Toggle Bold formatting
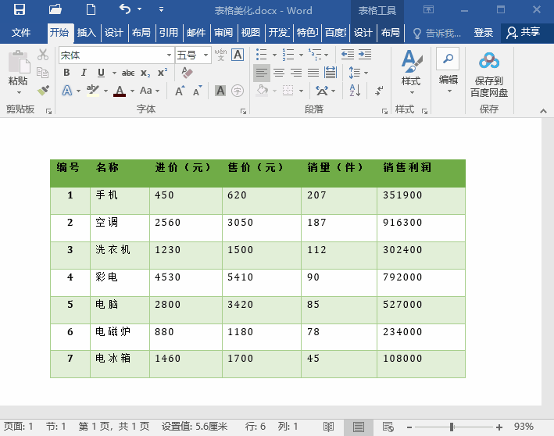The width and height of the screenshot is (554, 436). (x=66, y=73)
